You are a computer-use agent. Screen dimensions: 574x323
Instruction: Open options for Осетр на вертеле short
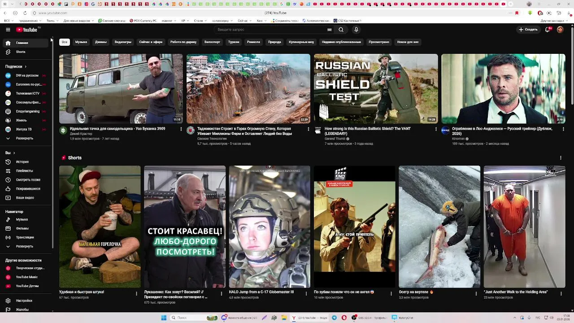[x=476, y=293]
